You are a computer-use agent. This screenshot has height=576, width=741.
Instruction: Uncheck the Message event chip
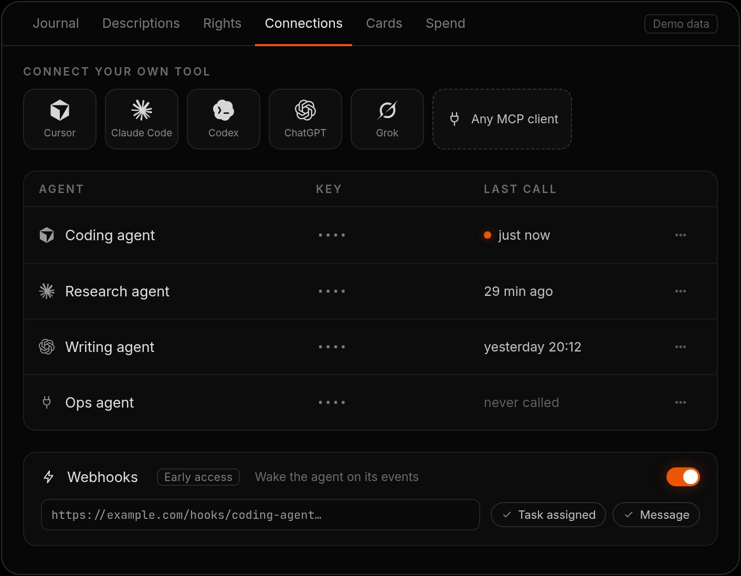(656, 515)
